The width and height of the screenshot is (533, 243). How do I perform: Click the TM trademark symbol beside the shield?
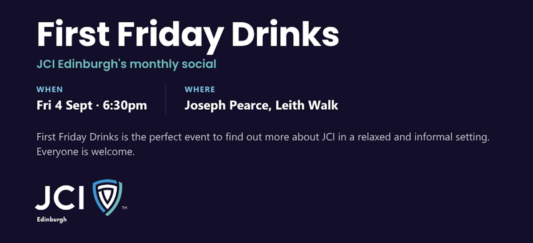pyautogui.click(x=124, y=207)
